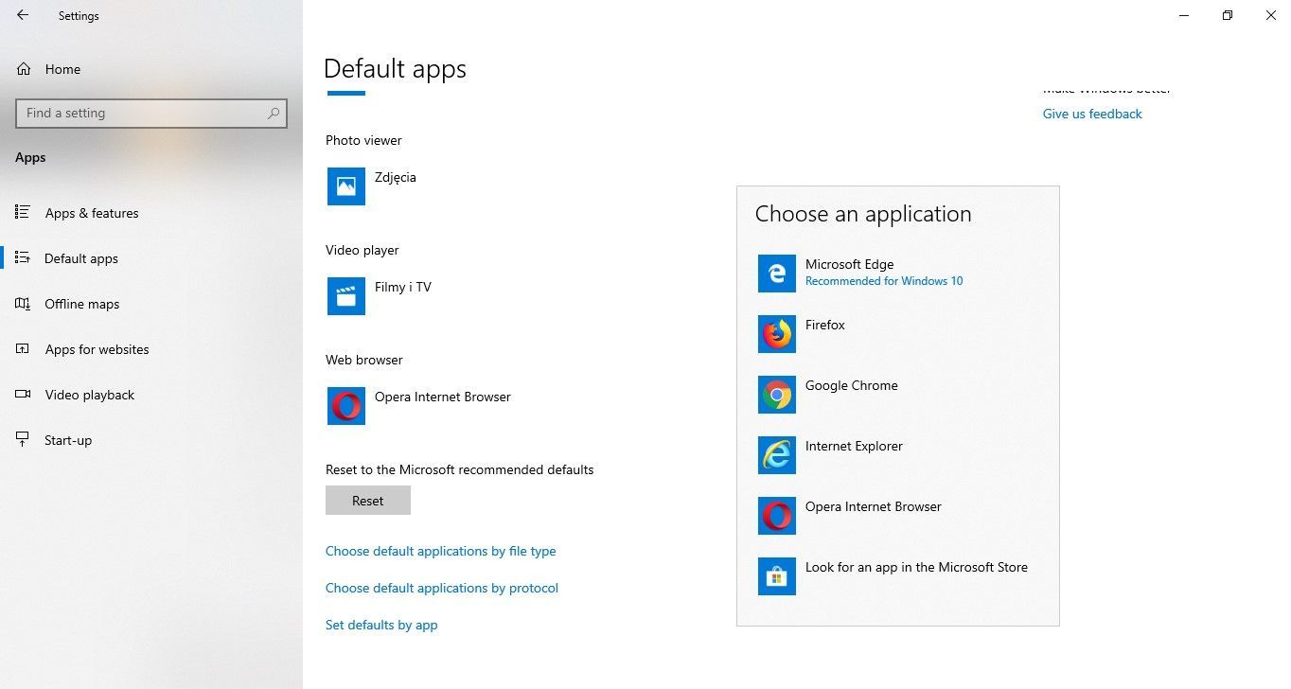Go back using the back arrow
Screen dimensions: 1291x689
[23, 15]
